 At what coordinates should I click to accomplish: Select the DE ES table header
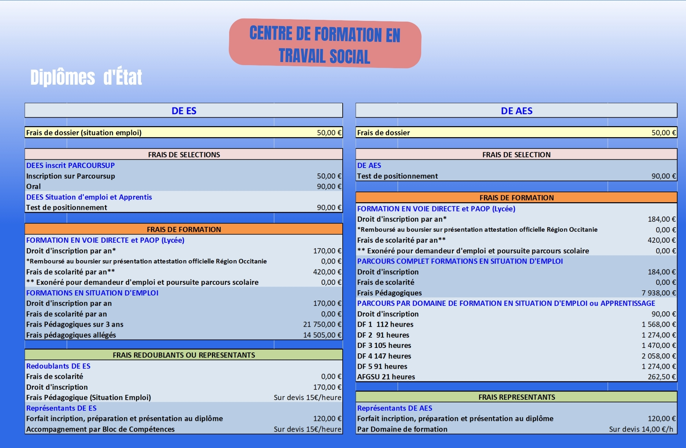(x=184, y=111)
